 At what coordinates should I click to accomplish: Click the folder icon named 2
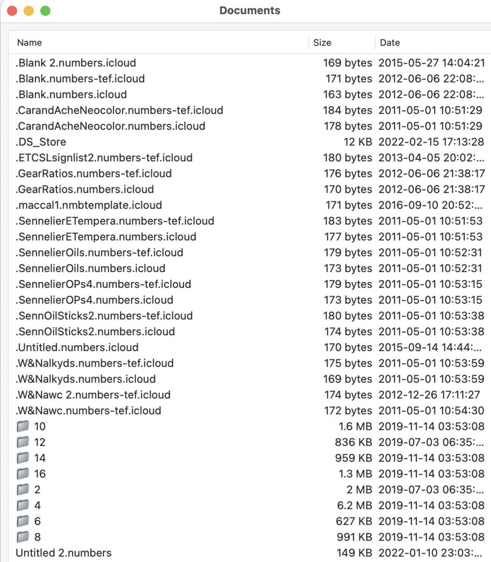click(22, 490)
